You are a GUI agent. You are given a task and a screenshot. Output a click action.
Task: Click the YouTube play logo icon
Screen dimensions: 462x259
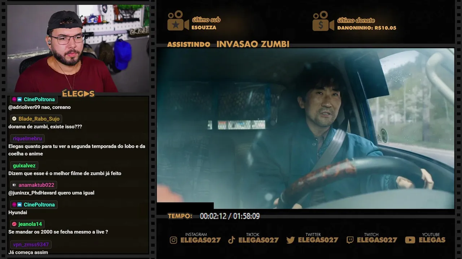coord(410,240)
